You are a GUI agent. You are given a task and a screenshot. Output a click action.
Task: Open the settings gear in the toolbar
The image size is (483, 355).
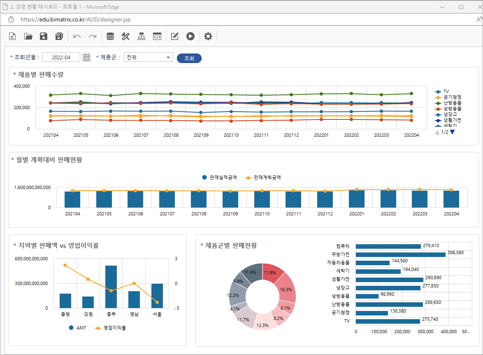[x=208, y=37]
